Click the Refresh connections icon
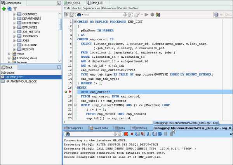This screenshot has height=165, width=233. (9, 9)
